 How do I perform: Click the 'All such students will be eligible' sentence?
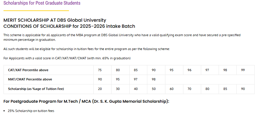[86, 49]
